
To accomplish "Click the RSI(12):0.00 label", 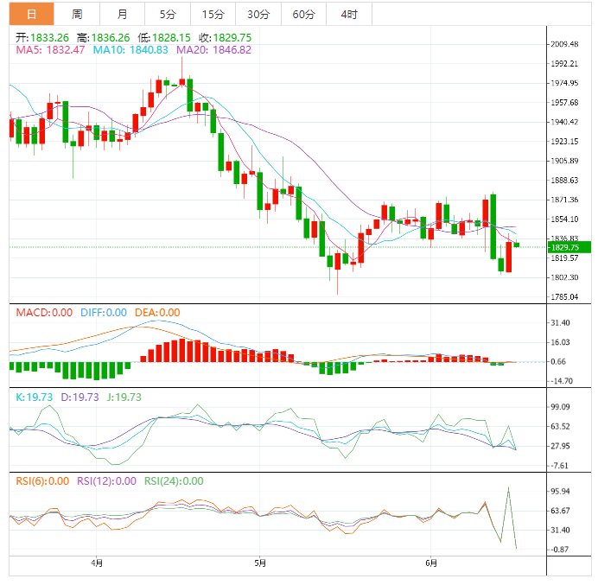I will [106, 481].
